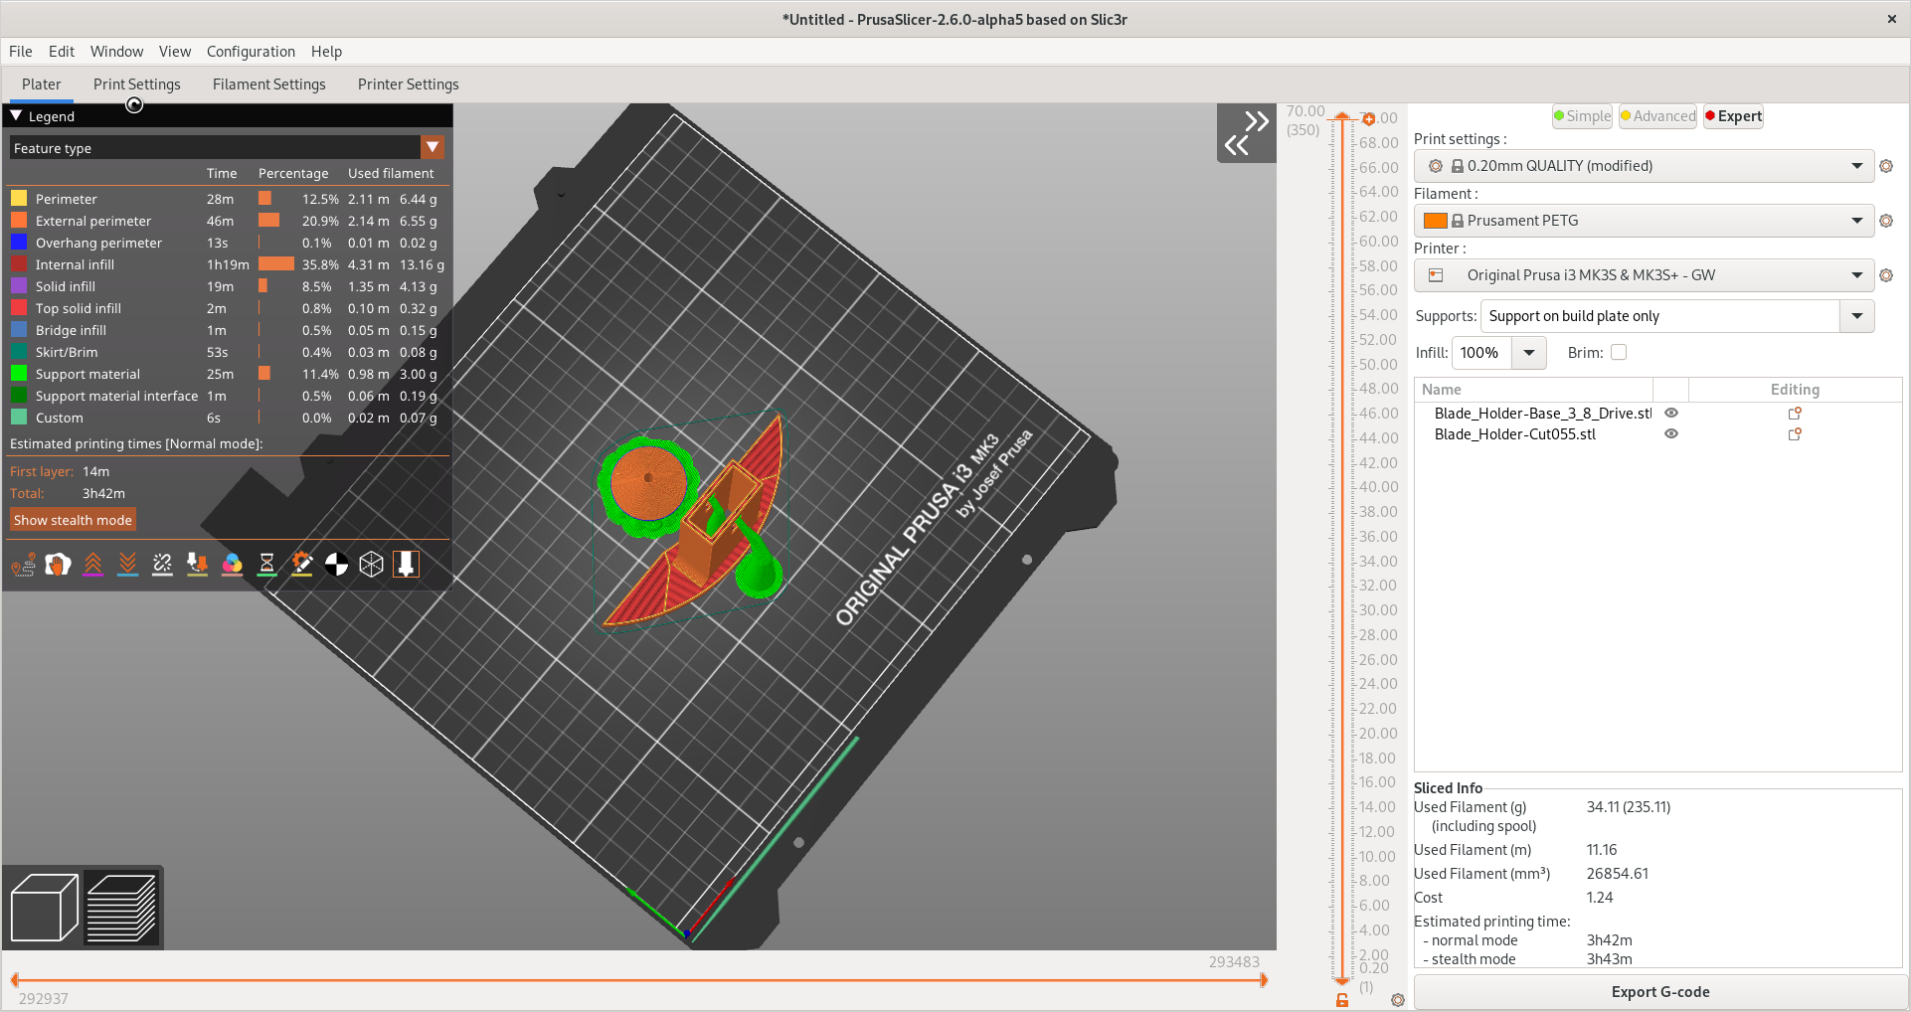Switch to Filament Settings tab

click(269, 84)
